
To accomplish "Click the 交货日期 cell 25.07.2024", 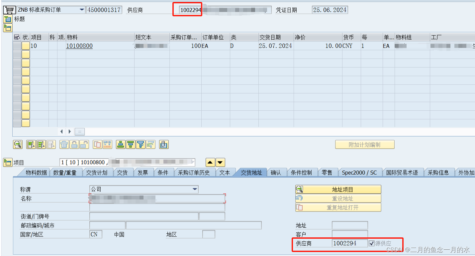I will [x=276, y=46].
